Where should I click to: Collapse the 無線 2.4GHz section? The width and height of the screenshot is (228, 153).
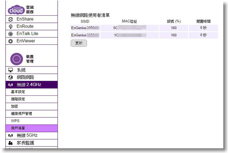click(x=29, y=84)
